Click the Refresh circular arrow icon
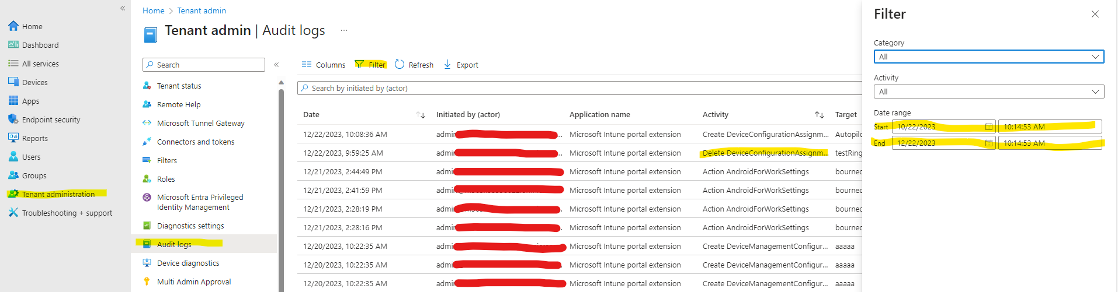The width and height of the screenshot is (1118, 292). point(400,64)
